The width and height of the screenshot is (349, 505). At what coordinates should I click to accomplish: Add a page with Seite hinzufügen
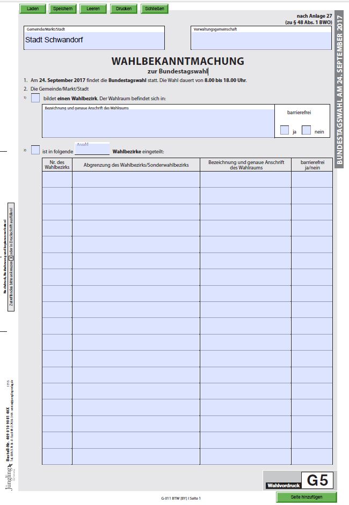[x=307, y=497]
